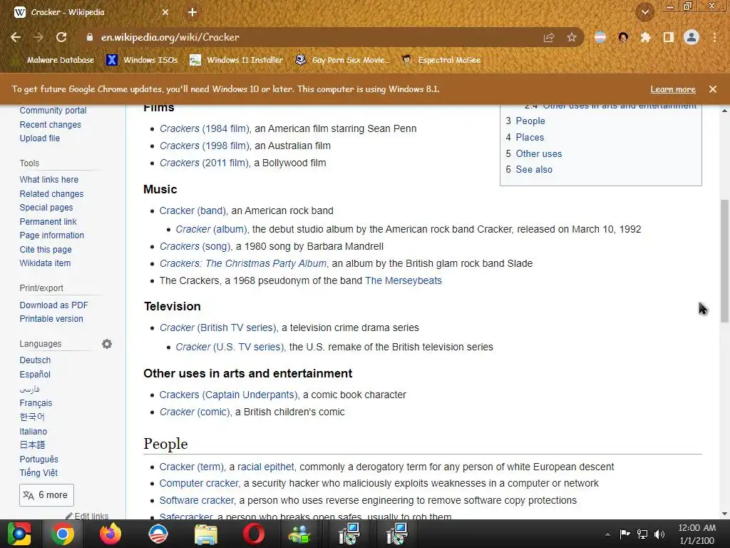Launch Opera from the taskbar
730x548 pixels.
[x=253, y=534]
